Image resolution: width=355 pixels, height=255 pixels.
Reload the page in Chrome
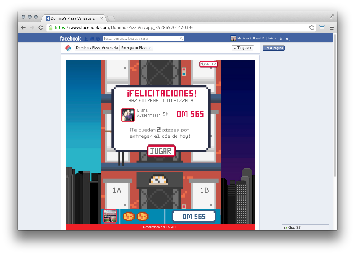[x=41, y=28]
